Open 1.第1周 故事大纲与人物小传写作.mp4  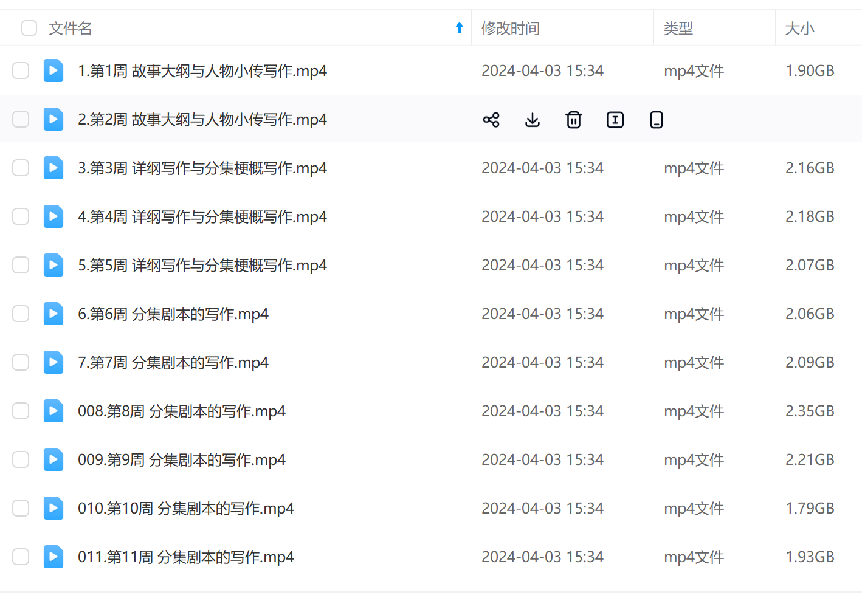point(202,71)
